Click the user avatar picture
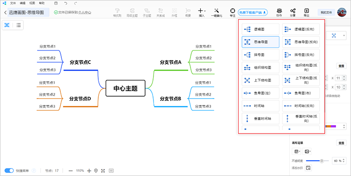 tap(342, 13)
